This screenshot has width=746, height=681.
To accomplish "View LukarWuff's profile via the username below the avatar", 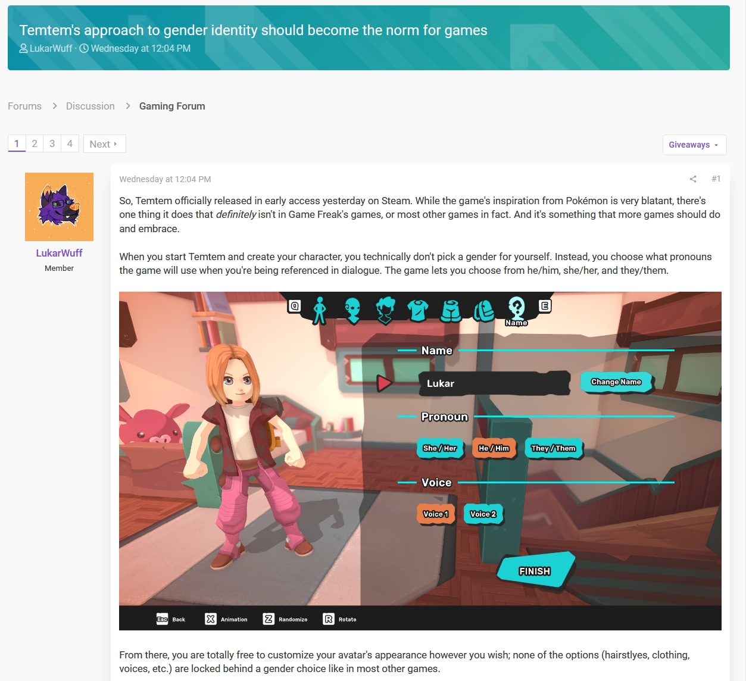I will 59,253.
